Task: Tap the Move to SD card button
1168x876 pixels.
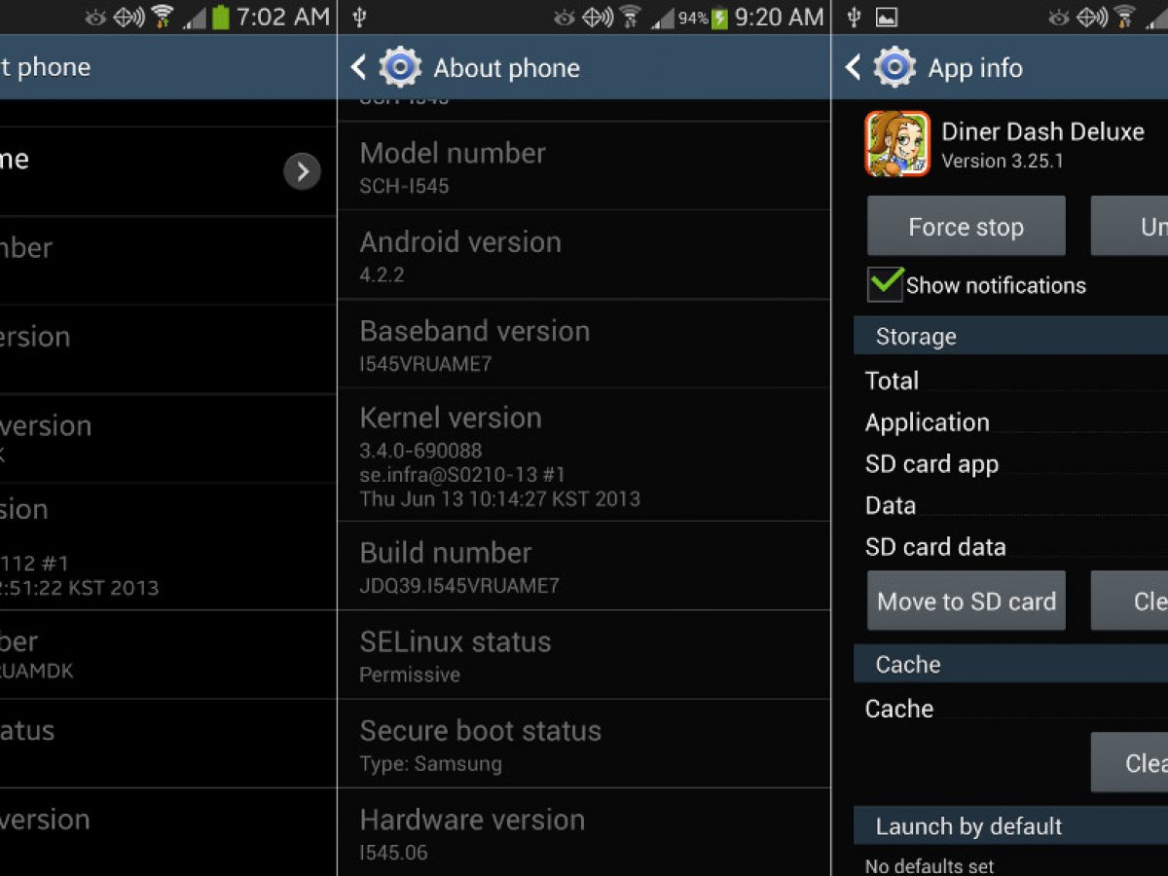Action: pyautogui.click(x=967, y=601)
